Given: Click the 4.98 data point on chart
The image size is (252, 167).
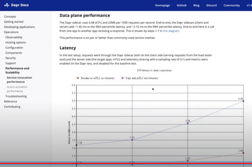Looking at the screenshot, I should click(x=243, y=101).
